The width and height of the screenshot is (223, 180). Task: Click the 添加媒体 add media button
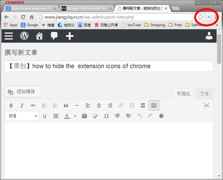tap(23, 92)
